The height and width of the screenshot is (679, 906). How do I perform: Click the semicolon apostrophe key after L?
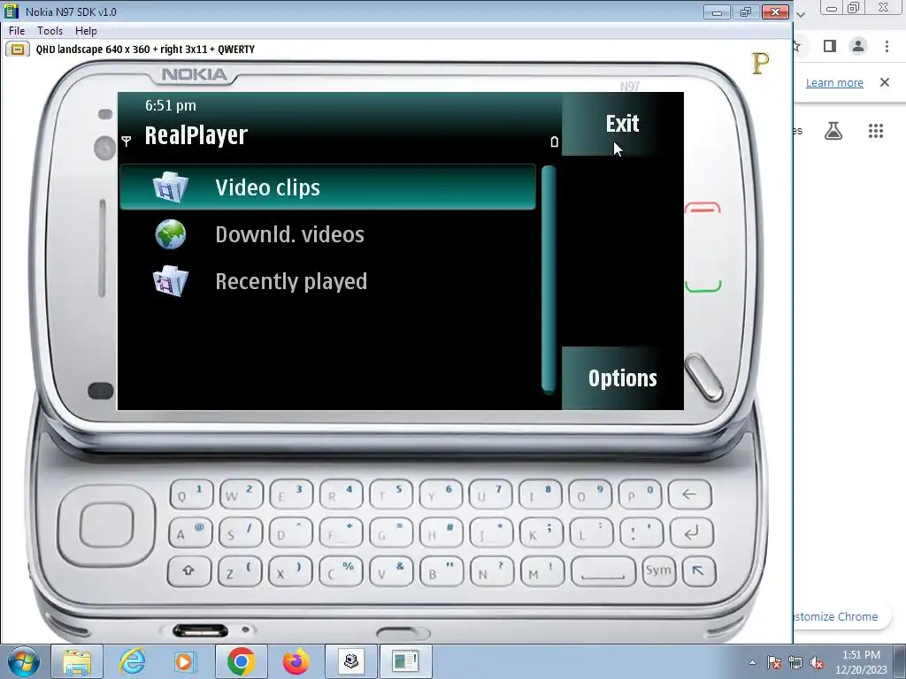(641, 533)
